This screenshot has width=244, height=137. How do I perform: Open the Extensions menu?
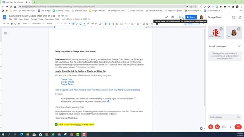(49, 19)
